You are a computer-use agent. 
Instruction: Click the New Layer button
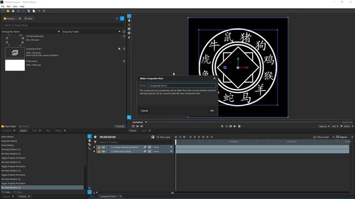pyautogui.click(x=164, y=137)
